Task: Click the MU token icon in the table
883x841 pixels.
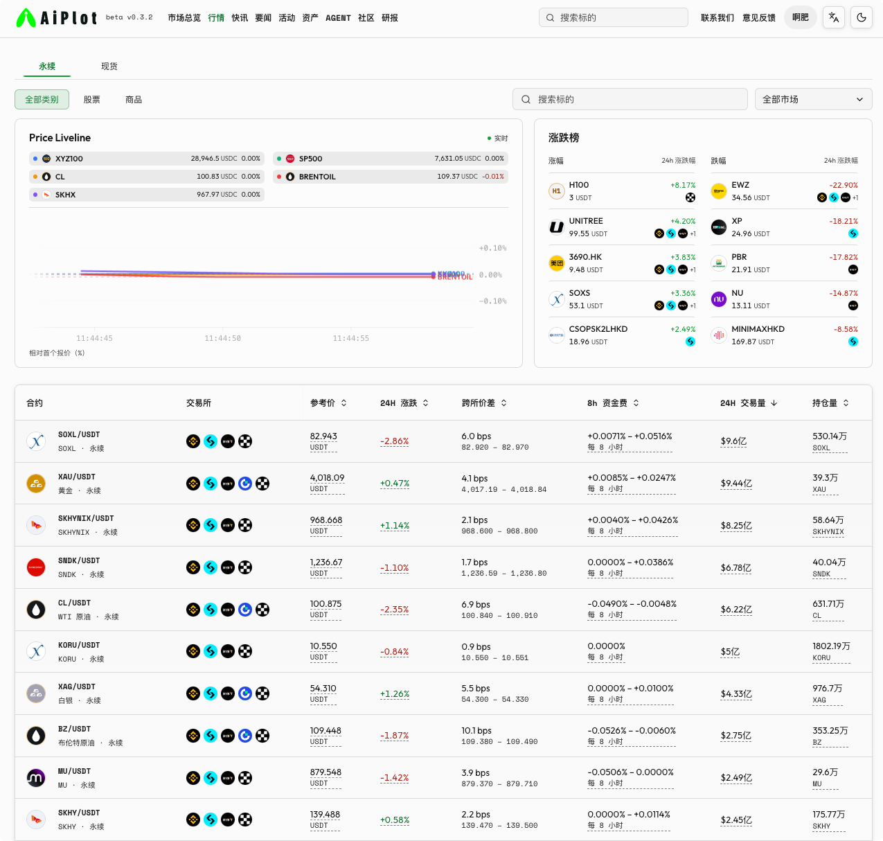Action: coord(36,778)
